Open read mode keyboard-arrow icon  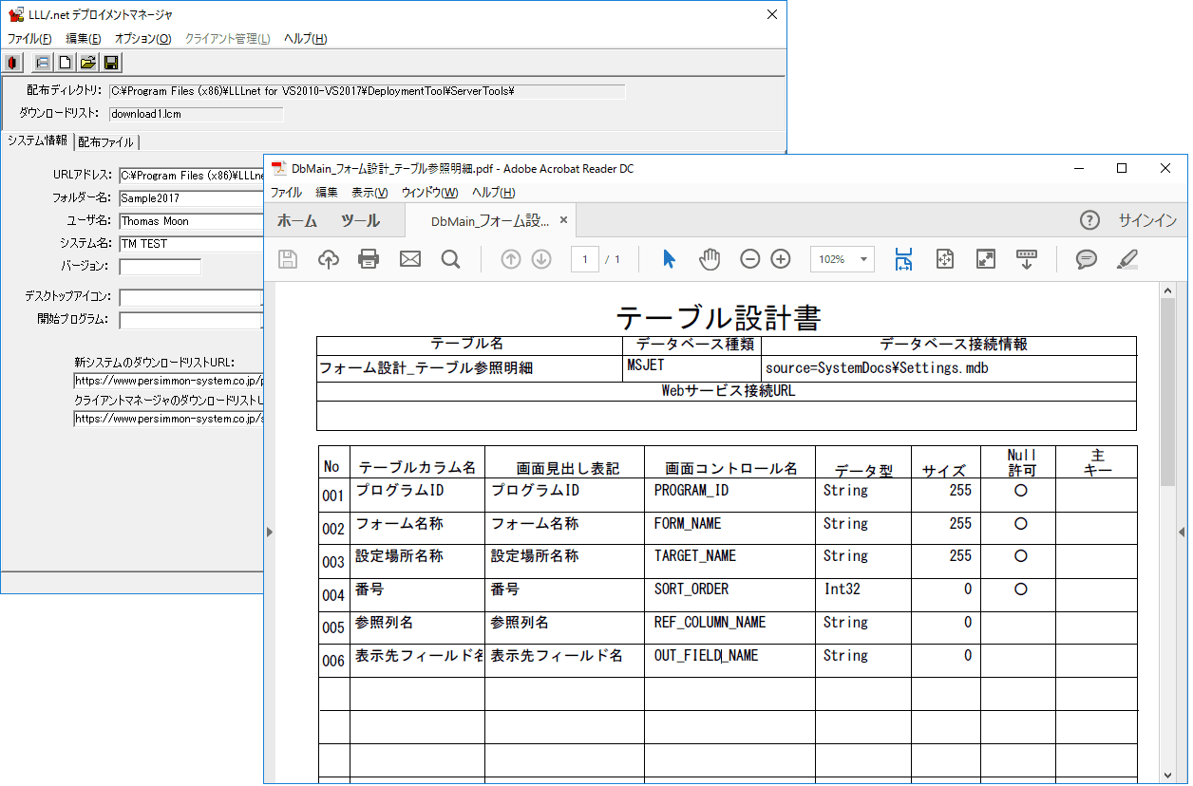[x=1027, y=259]
